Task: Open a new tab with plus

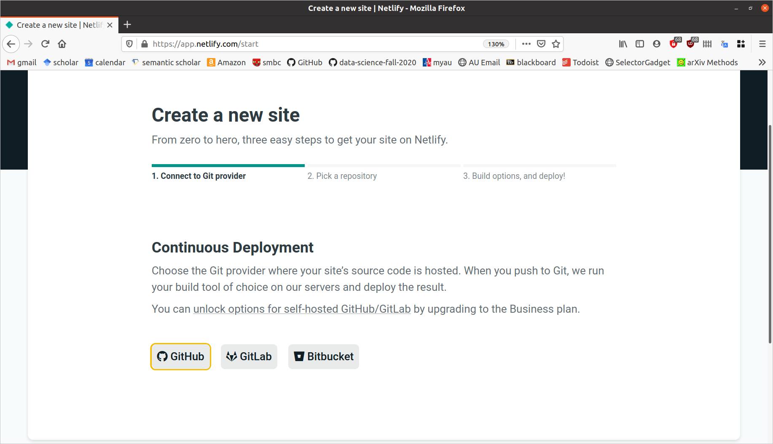Action: [127, 24]
